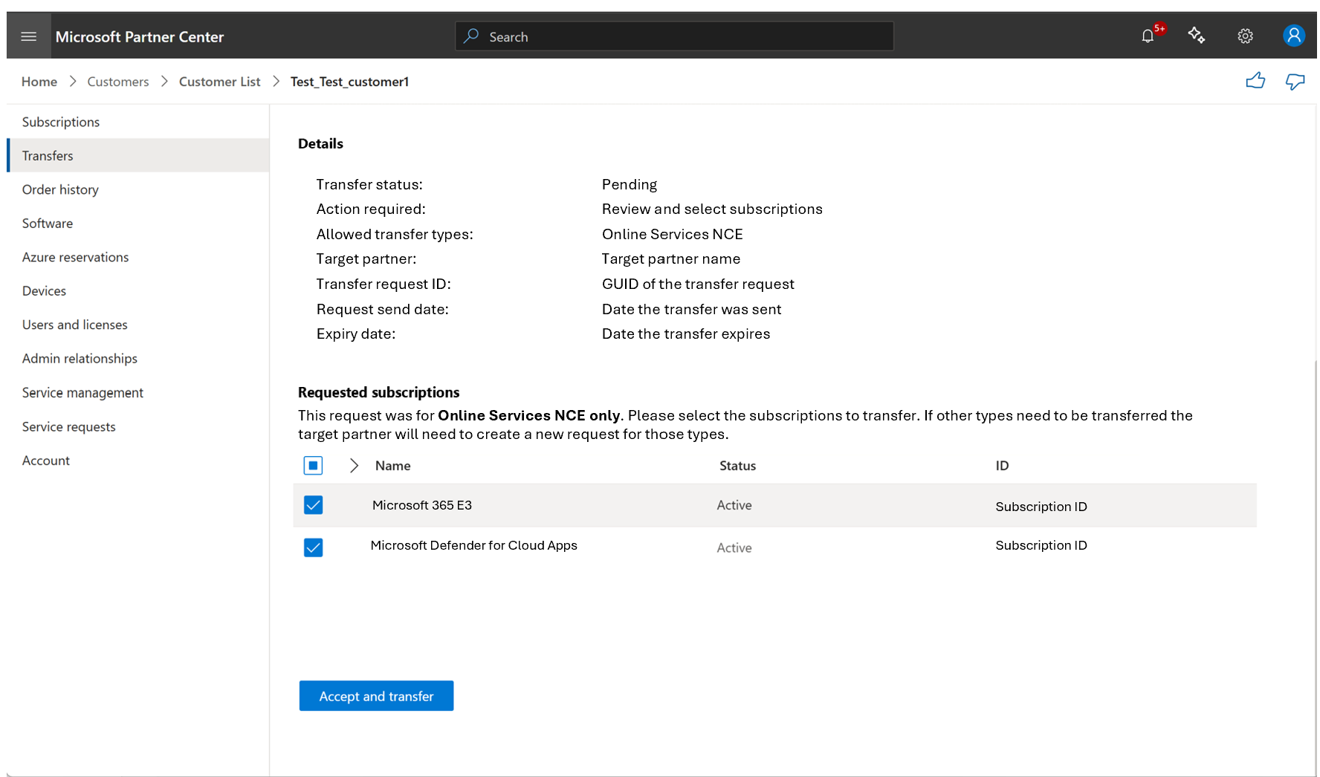The height and width of the screenshot is (777, 1320).
Task: Open the Subscriptions sidebar item
Action: pos(61,122)
